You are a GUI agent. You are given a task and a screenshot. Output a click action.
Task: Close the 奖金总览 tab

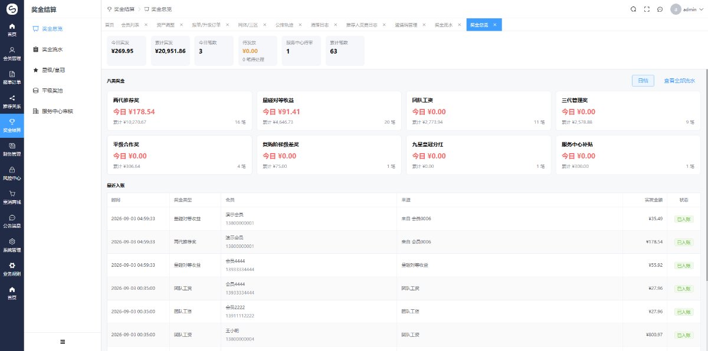(495, 25)
